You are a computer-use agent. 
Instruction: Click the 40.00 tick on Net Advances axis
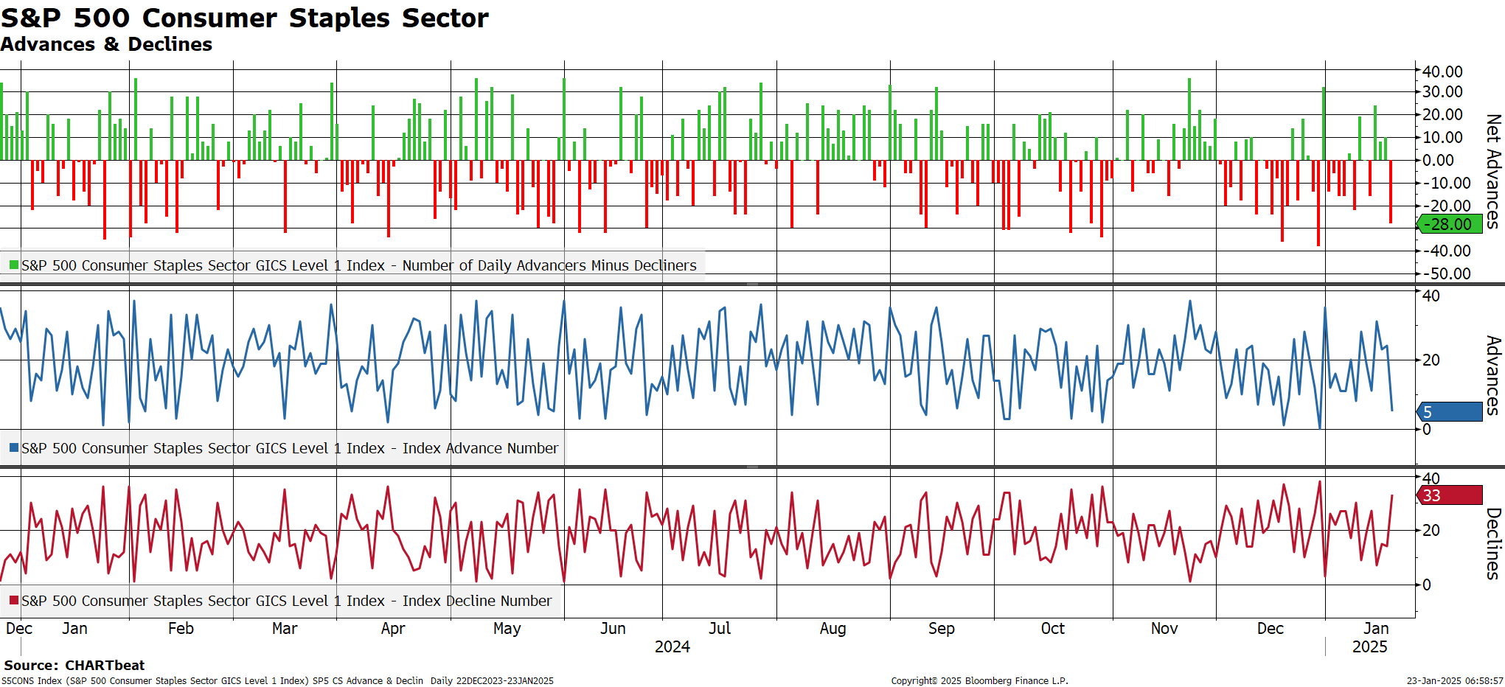(x=1442, y=72)
